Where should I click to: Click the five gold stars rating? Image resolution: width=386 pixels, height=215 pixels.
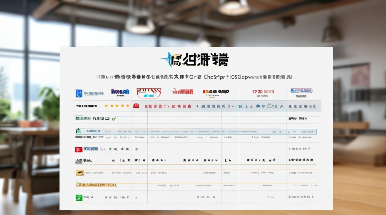click(x=117, y=106)
